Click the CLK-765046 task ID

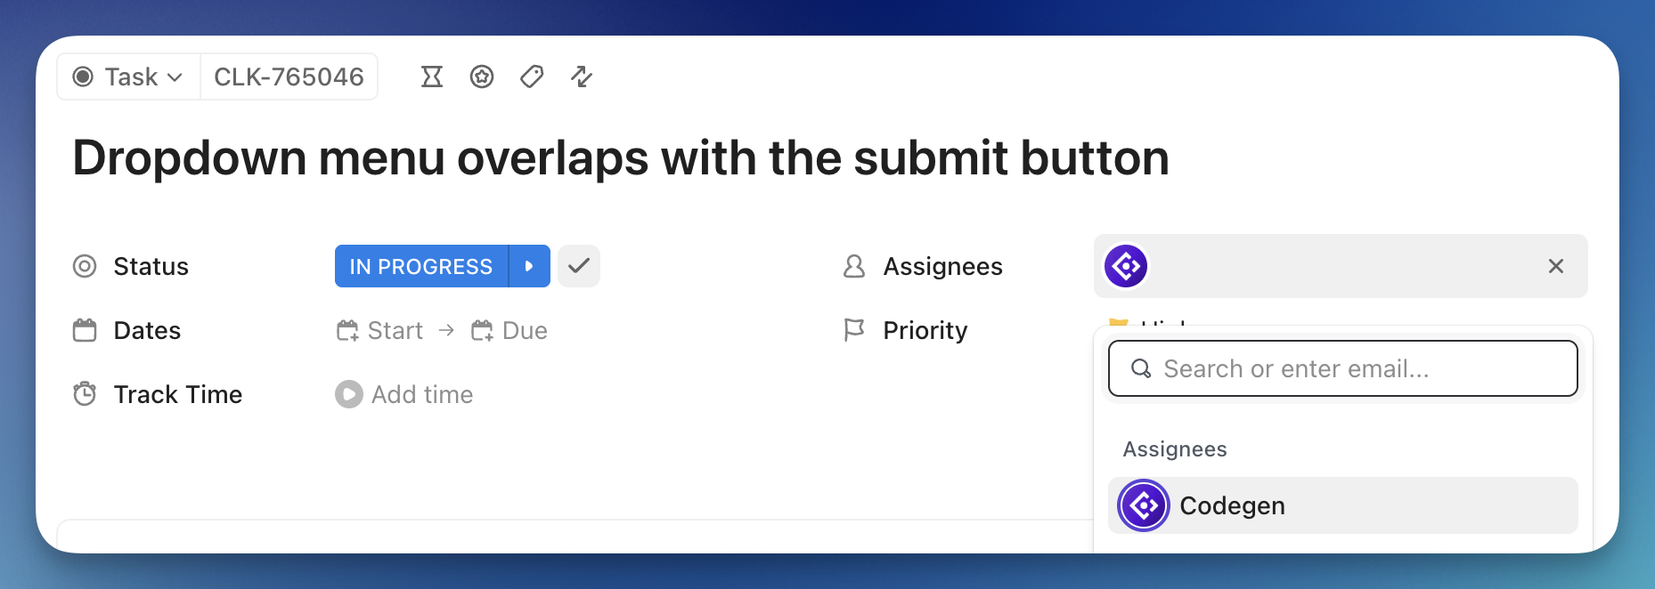[x=289, y=77]
